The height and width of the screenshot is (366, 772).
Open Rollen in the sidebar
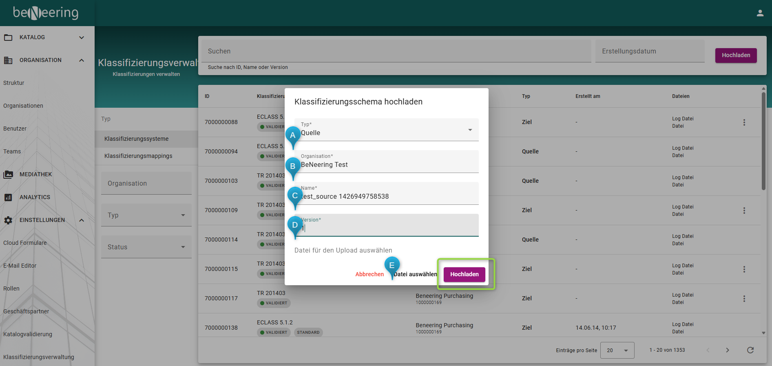point(11,288)
